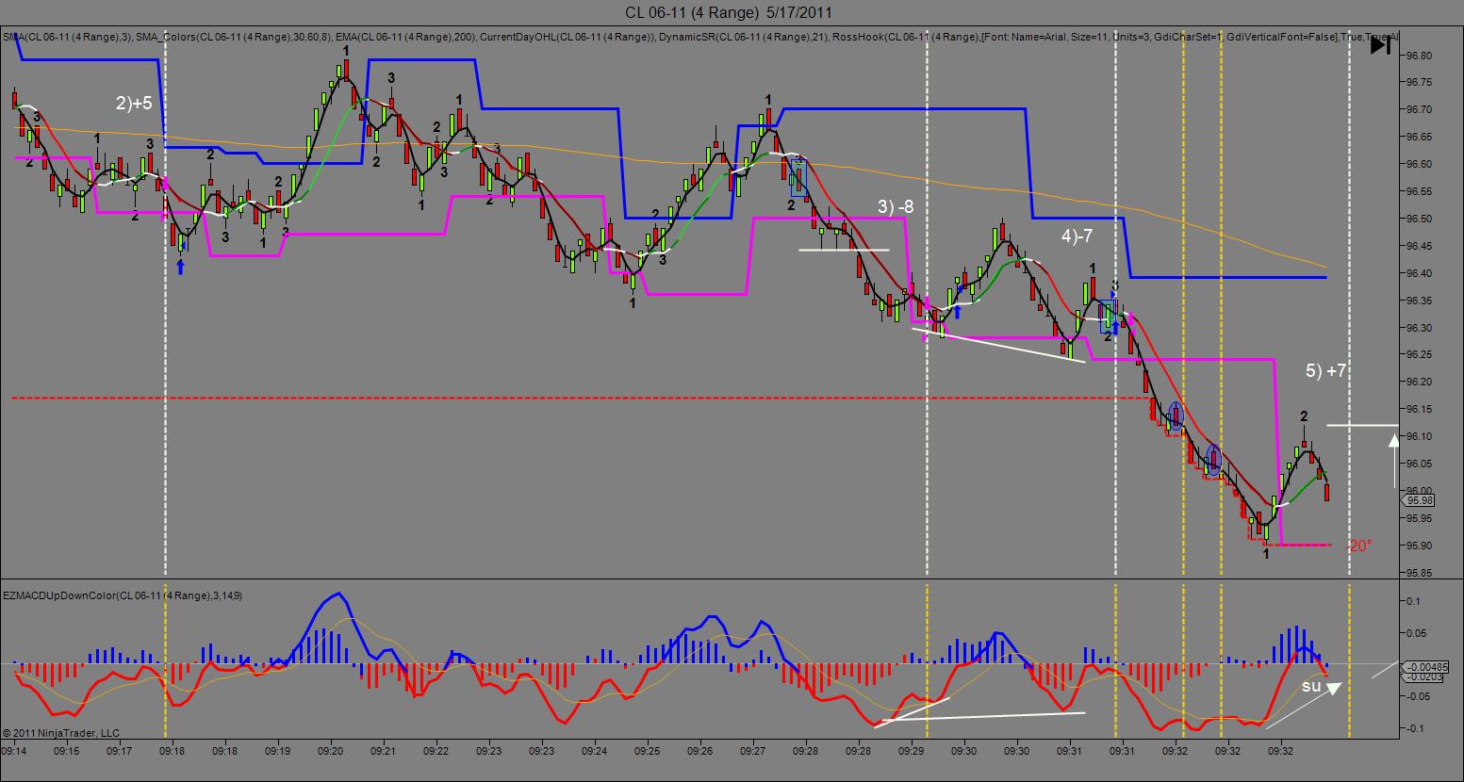This screenshot has width=1464, height=782.
Task: Click the MACD value marker -0.0203
Action: (x=1421, y=676)
